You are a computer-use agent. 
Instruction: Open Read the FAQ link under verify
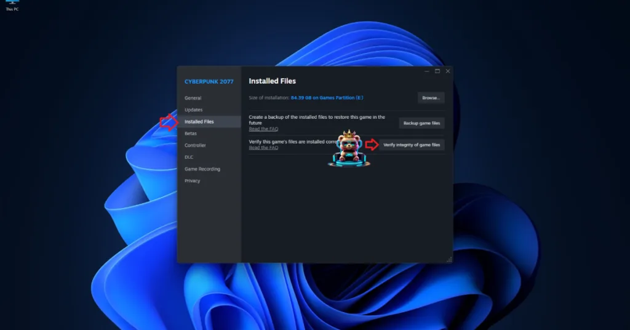(x=263, y=148)
